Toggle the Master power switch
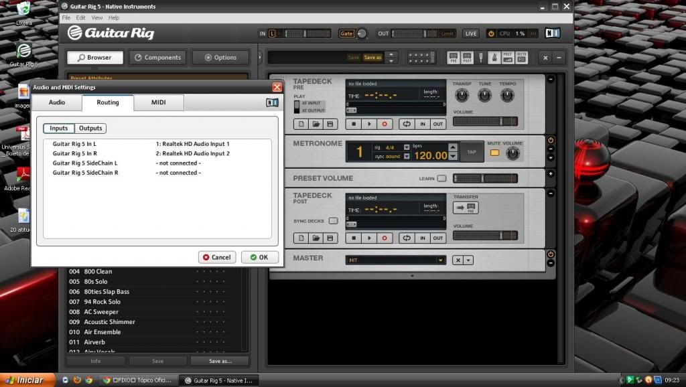 (x=551, y=254)
